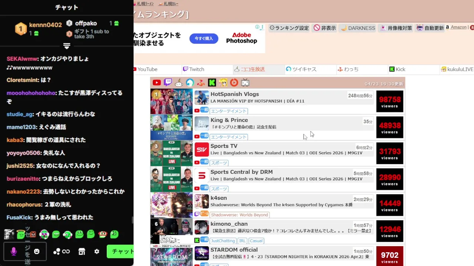
Task: Click k4sen channel avatar
Action: [202, 201]
